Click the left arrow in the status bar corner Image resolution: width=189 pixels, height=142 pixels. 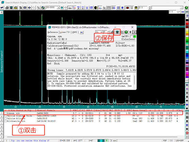[2, 140]
